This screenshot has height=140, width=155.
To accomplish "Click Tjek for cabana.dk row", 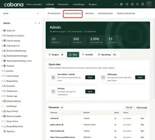I will coord(142,118).
